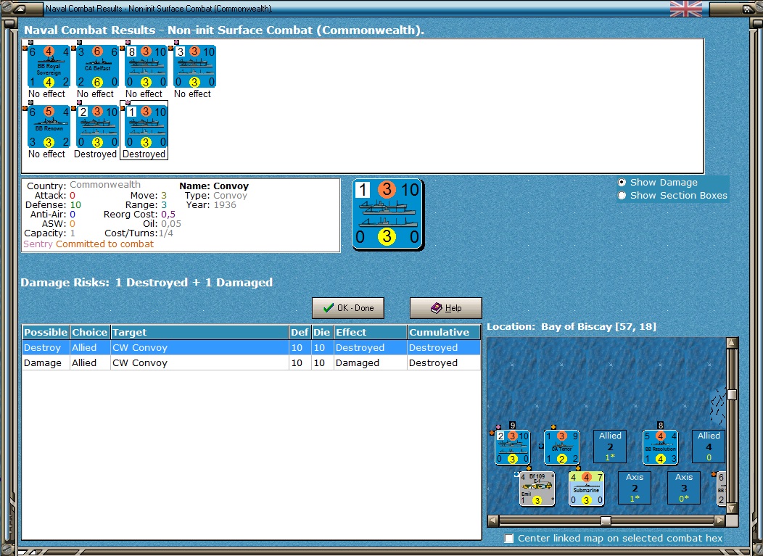Select the destroyed convoy with value 2
This screenshot has width=763, height=556.
tap(97, 126)
